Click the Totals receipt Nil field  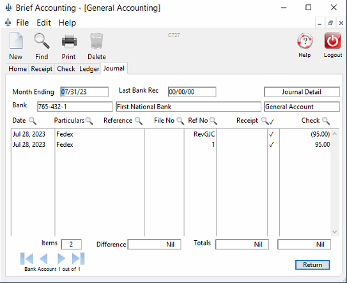(242, 245)
